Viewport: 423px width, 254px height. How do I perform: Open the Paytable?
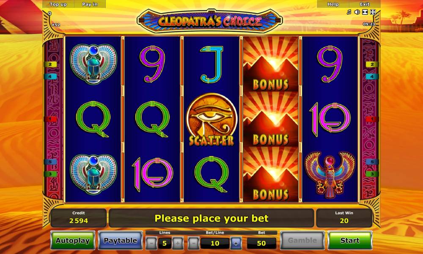tap(120, 240)
